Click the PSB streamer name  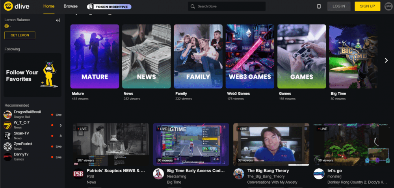[90, 177]
